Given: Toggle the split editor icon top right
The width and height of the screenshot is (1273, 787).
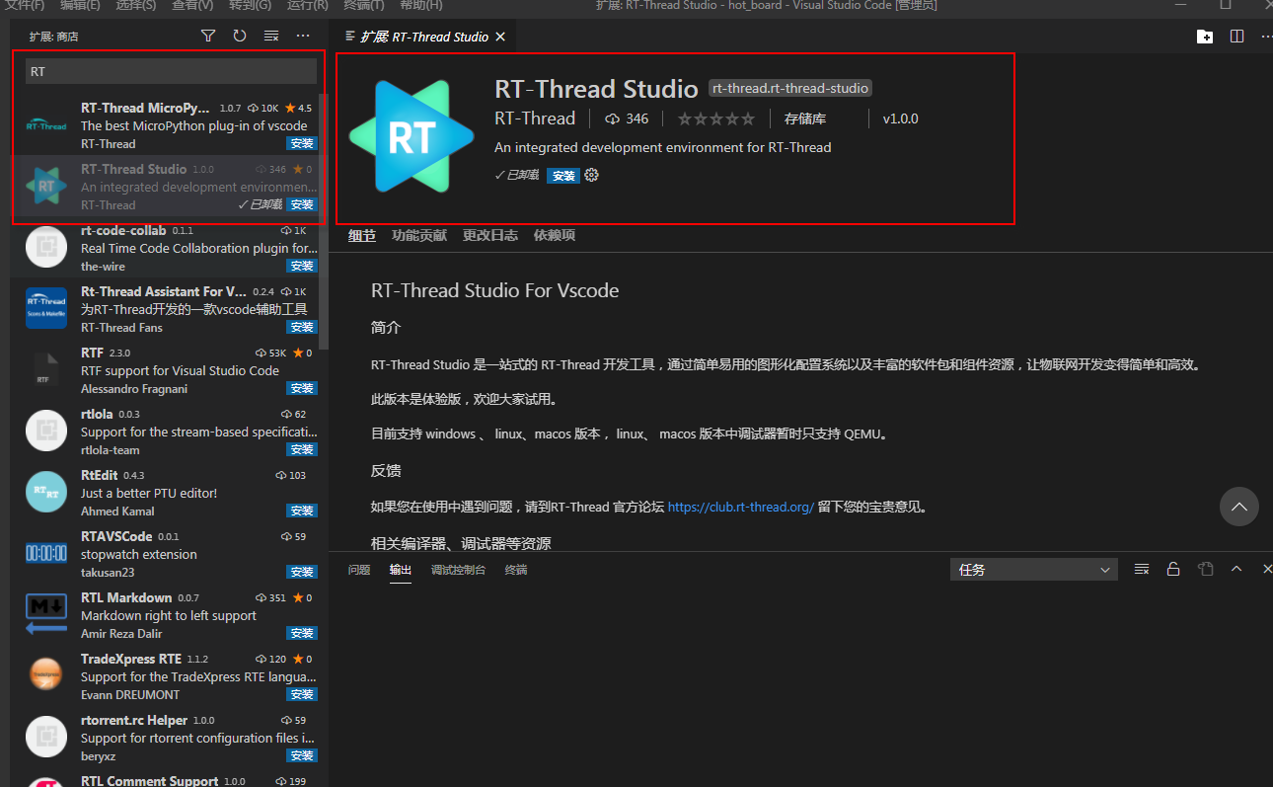Looking at the screenshot, I should 1235,37.
